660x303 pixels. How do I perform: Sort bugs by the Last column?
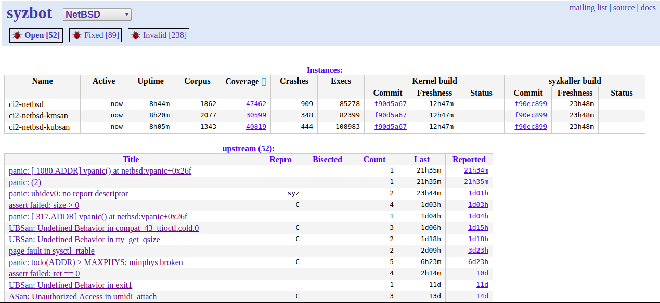pyautogui.click(x=422, y=160)
